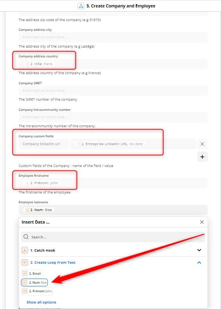The image size is (221, 309).
Task: Click the search magnifier icon
Action: point(26,237)
